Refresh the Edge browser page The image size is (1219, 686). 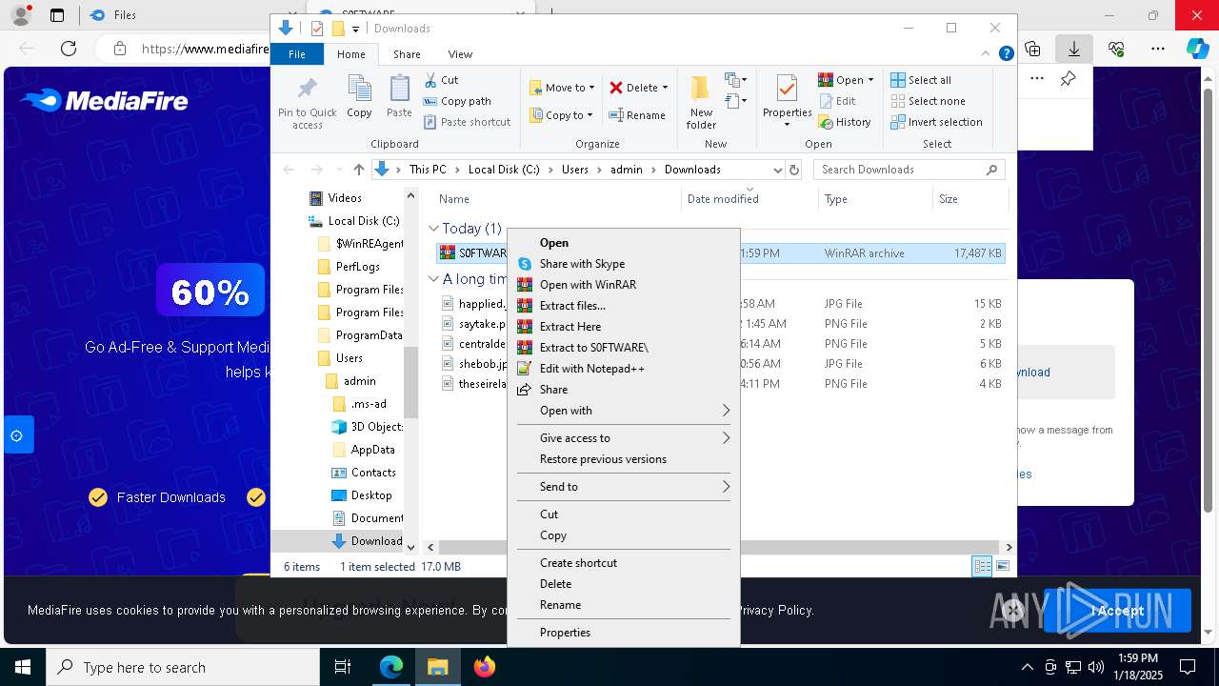(x=69, y=48)
